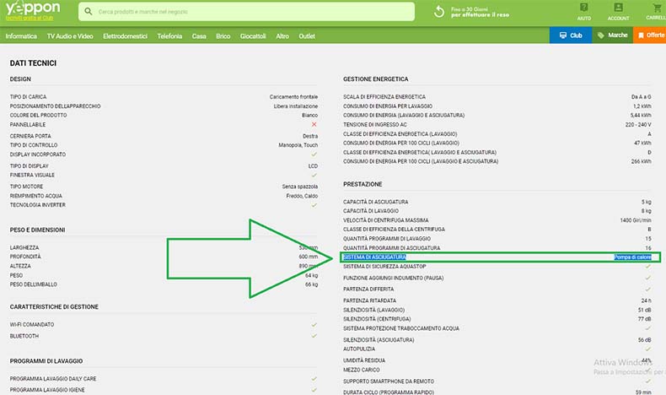Click the highlighted Sistema di asciugatura label
This screenshot has height=395, width=666.
point(374,257)
